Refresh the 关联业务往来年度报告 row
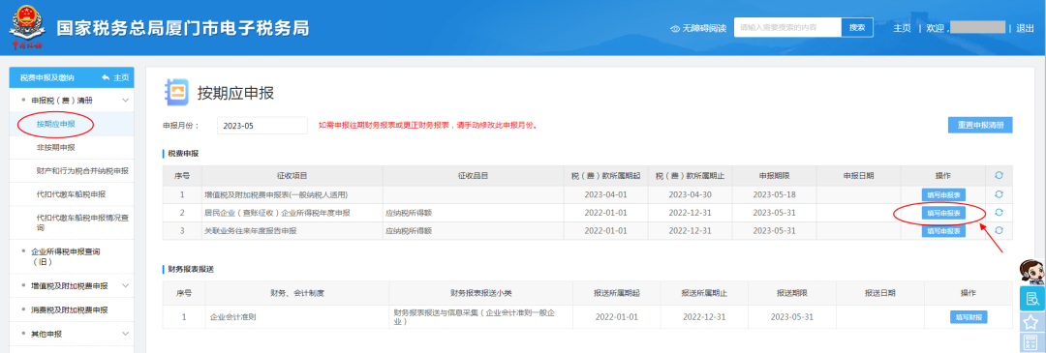The image size is (1046, 353). [999, 230]
